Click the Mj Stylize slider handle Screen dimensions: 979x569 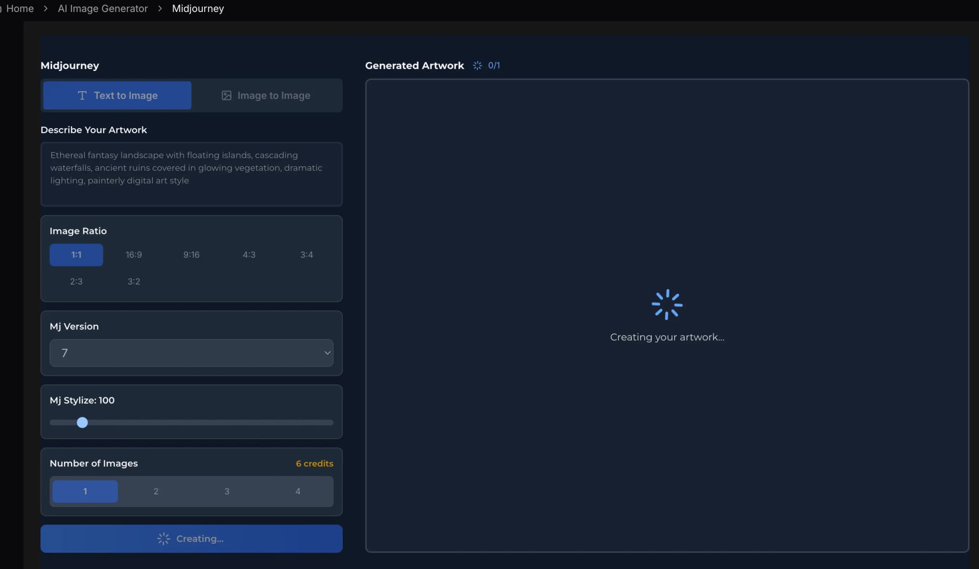coord(82,423)
